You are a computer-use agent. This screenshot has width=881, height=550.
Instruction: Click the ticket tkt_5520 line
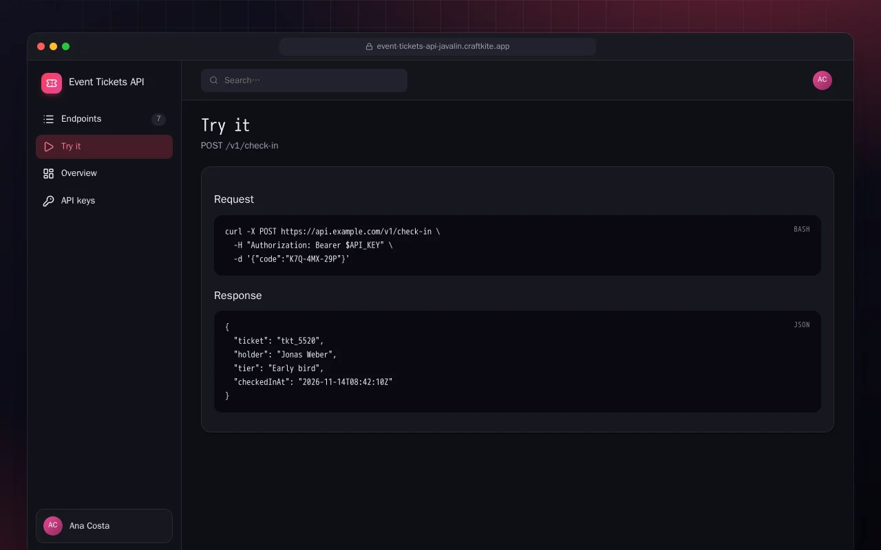pos(279,341)
